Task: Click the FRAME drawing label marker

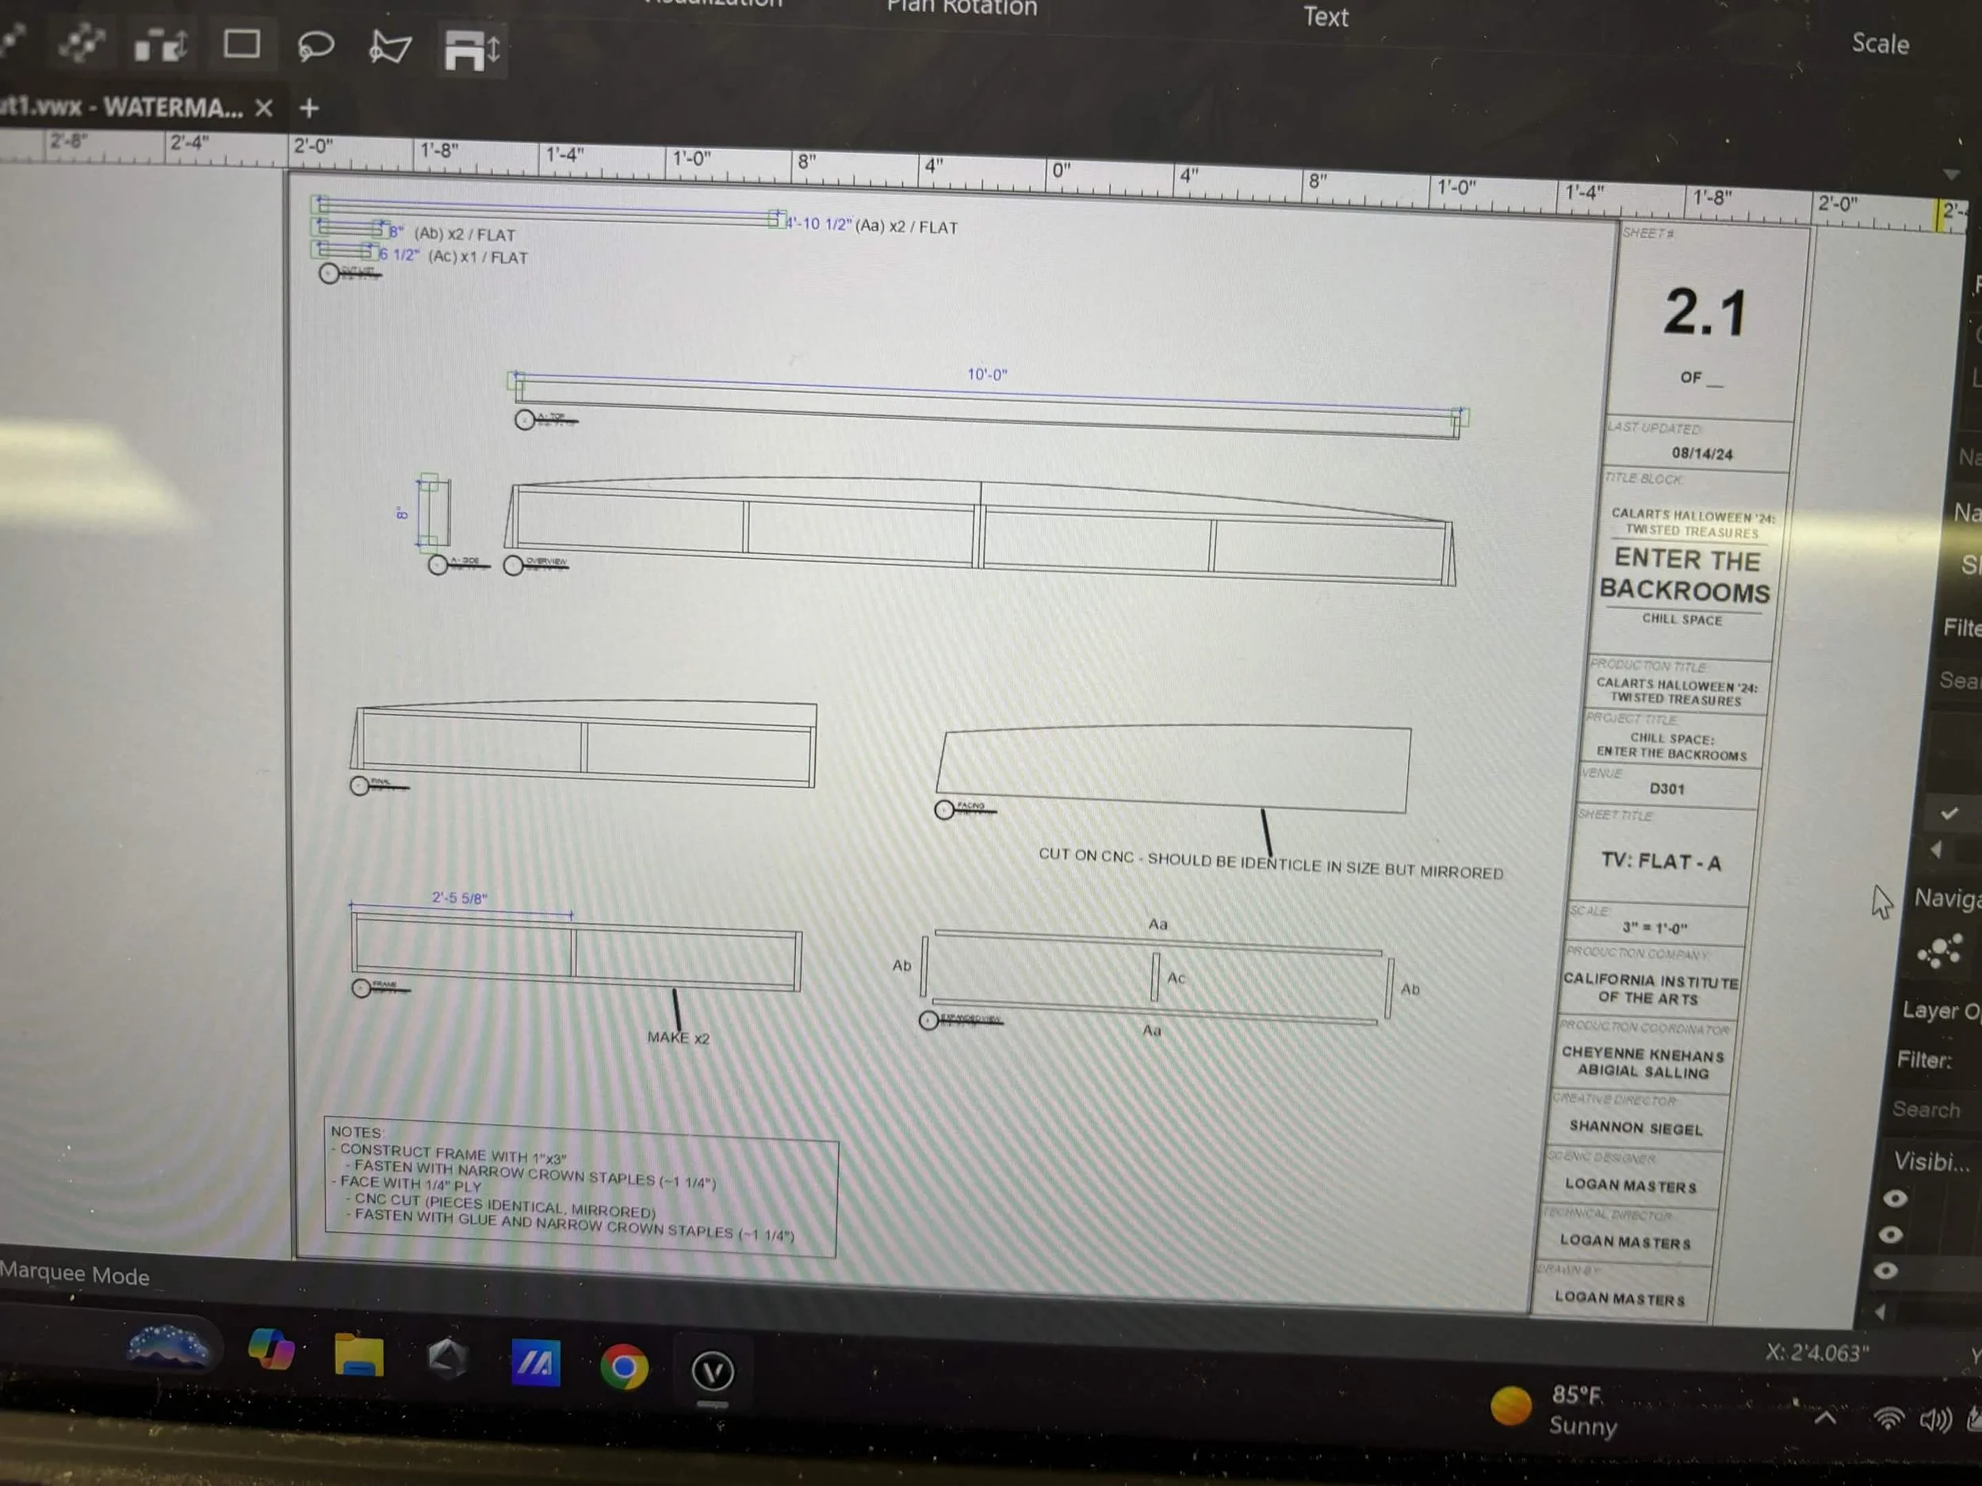Action: click(381, 987)
